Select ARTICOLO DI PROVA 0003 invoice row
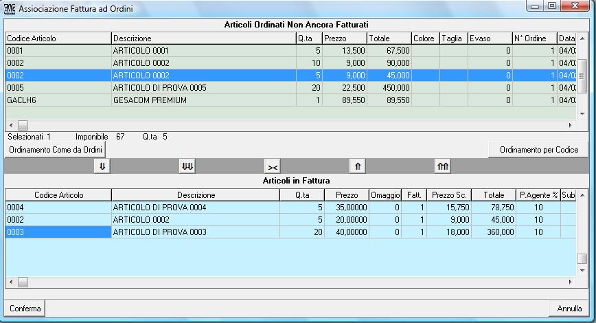 pos(290,232)
